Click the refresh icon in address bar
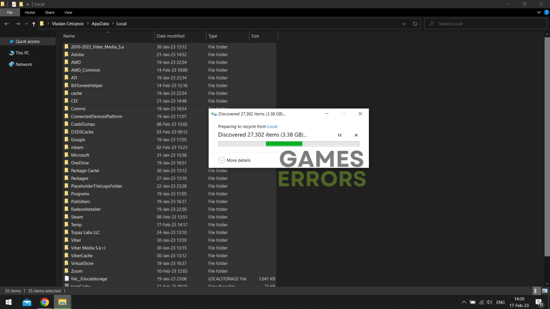The height and width of the screenshot is (309, 550). 415,24
